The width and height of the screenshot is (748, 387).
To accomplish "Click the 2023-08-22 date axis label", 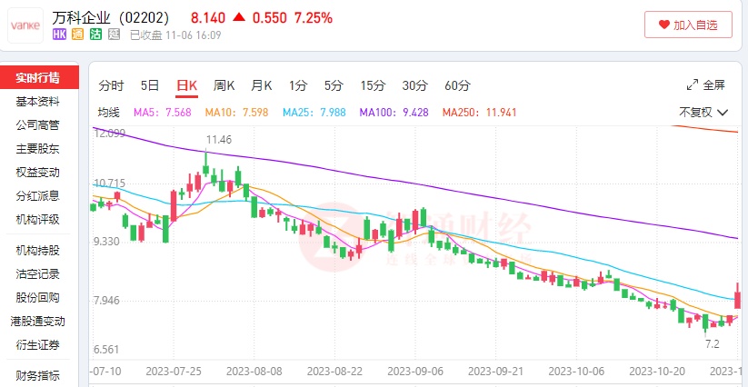I will coord(334,372).
